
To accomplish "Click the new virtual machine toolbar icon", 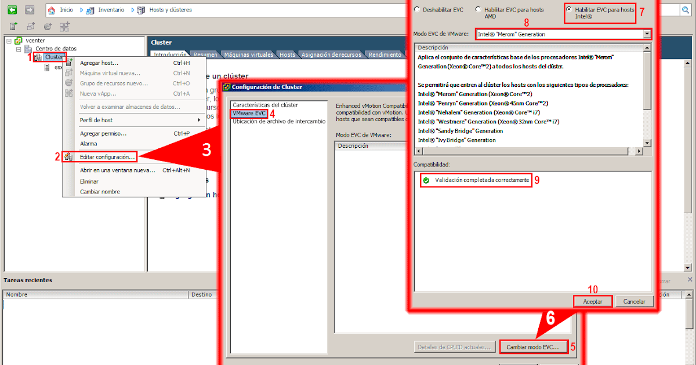I will pos(30,26).
